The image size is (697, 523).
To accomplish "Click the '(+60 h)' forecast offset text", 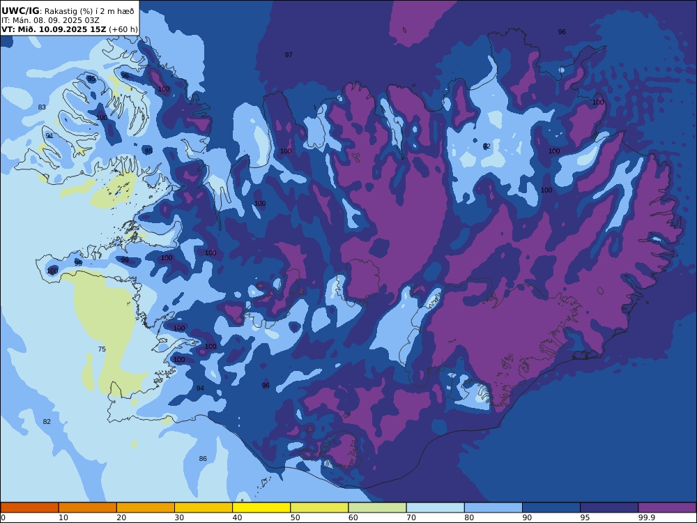I will click(x=123, y=30).
